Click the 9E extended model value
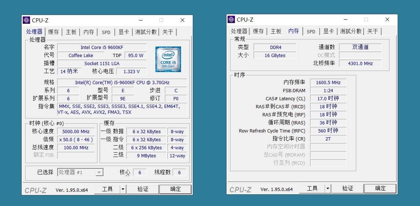 [x=122, y=98]
